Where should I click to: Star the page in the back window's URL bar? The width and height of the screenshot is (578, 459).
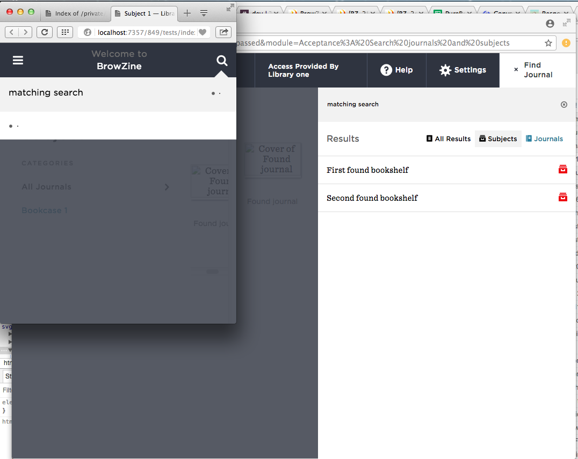pos(548,43)
